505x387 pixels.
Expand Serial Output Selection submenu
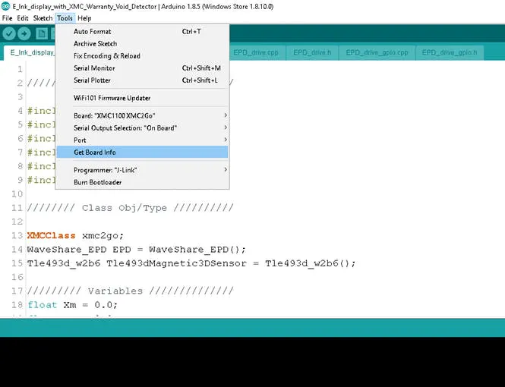point(142,127)
